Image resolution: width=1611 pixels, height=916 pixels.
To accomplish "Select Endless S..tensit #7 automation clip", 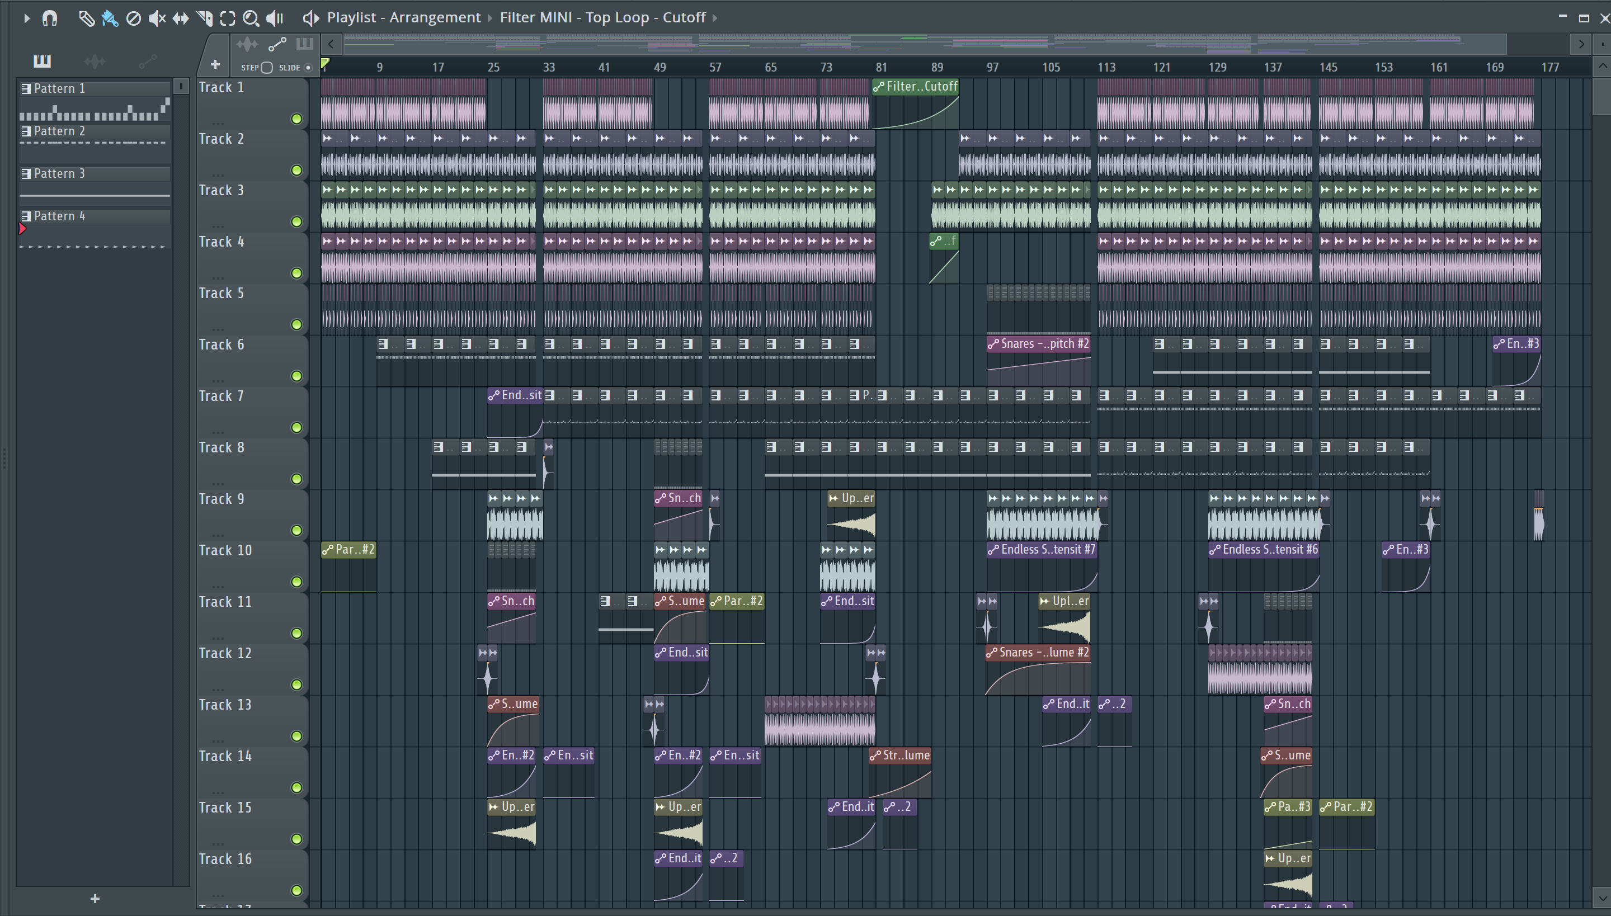I will click(1042, 567).
